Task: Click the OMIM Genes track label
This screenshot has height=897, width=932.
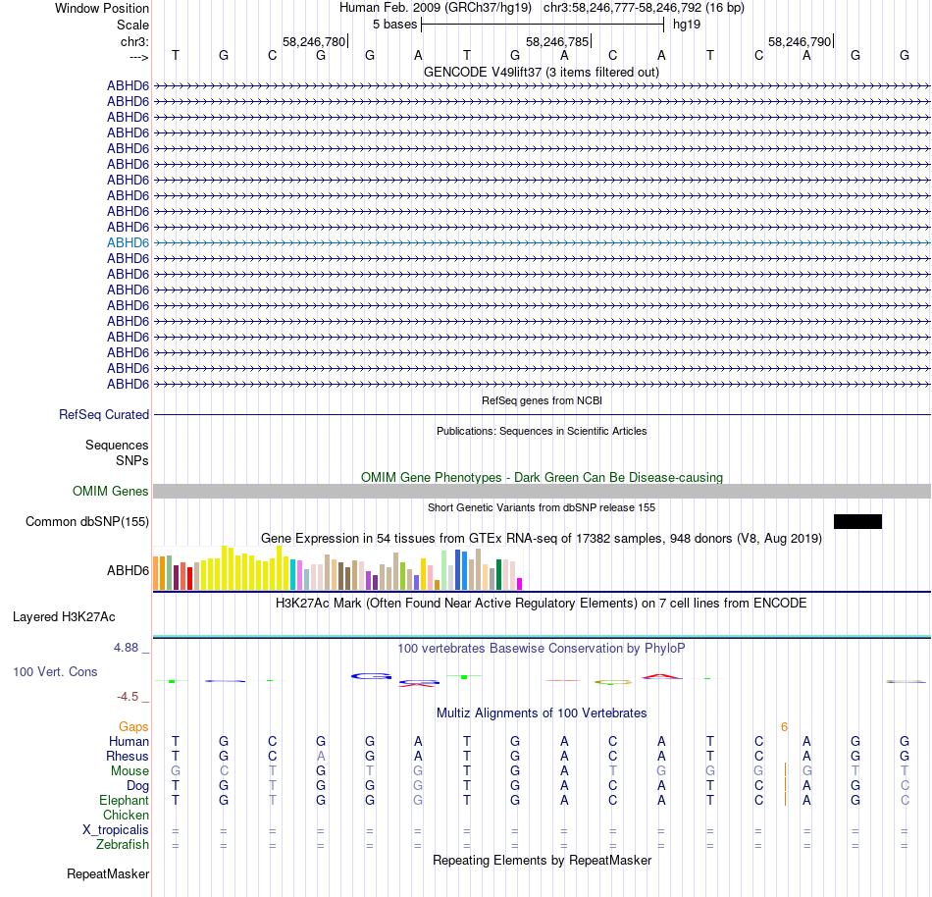Action: pyautogui.click(x=111, y=491)
